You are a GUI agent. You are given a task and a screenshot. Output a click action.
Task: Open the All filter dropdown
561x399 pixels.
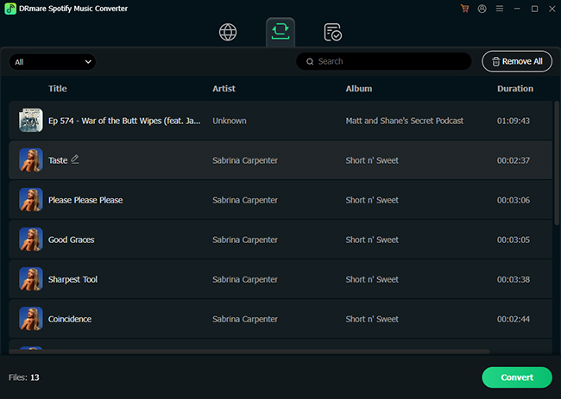(x=53, y=62)
